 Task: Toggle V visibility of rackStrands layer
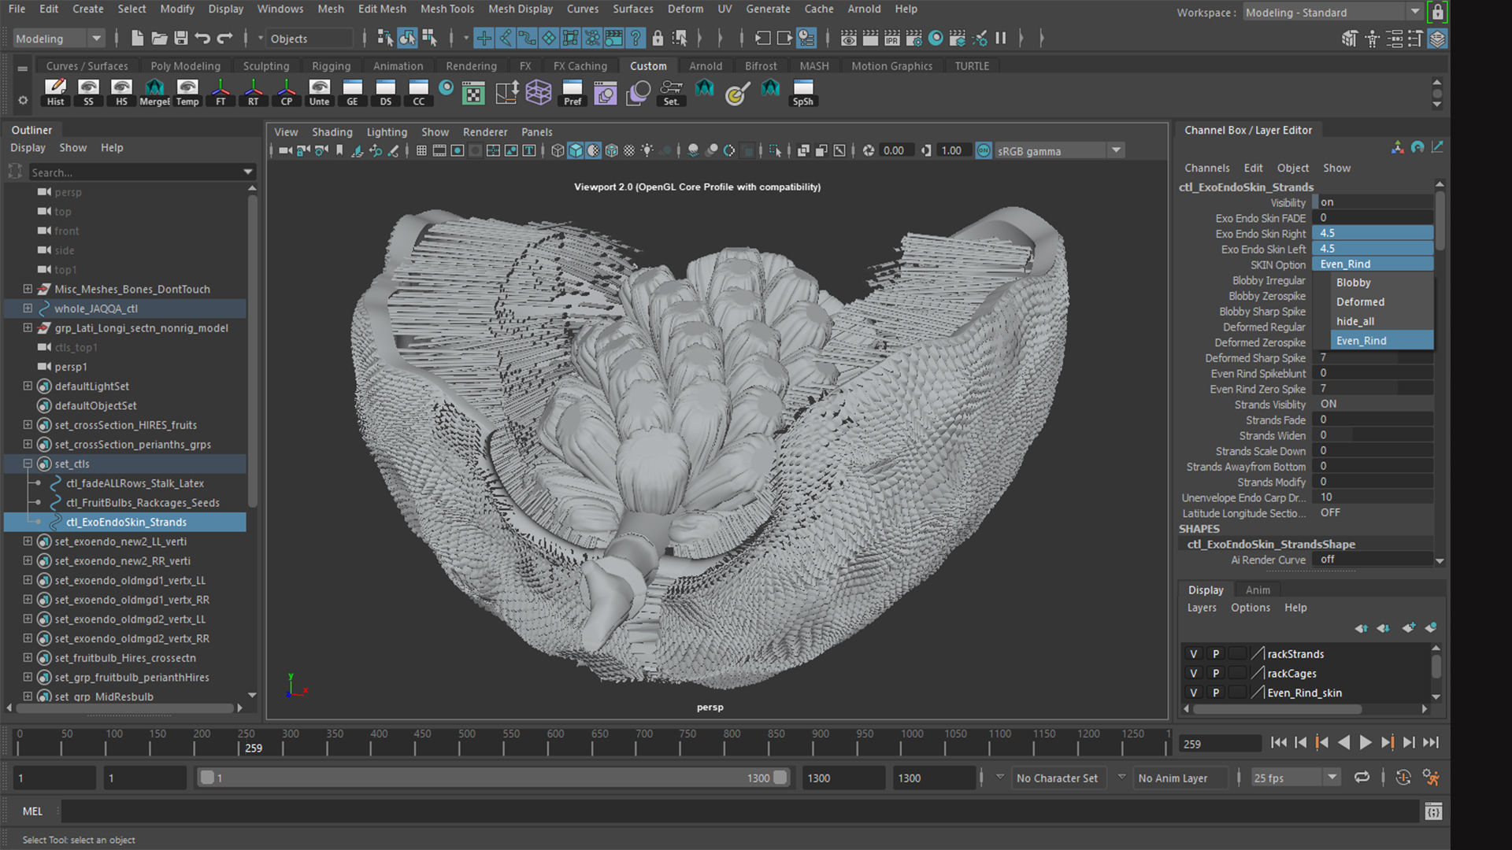(1193, 654)
